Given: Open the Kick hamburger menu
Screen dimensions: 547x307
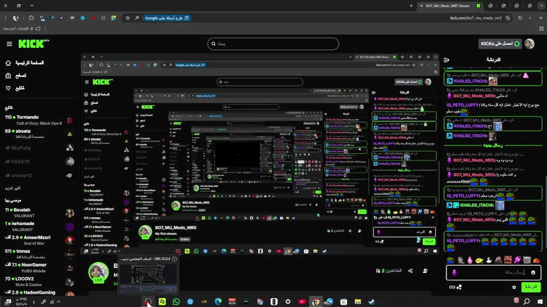Looking at the screenshot, I should point(9,43).
